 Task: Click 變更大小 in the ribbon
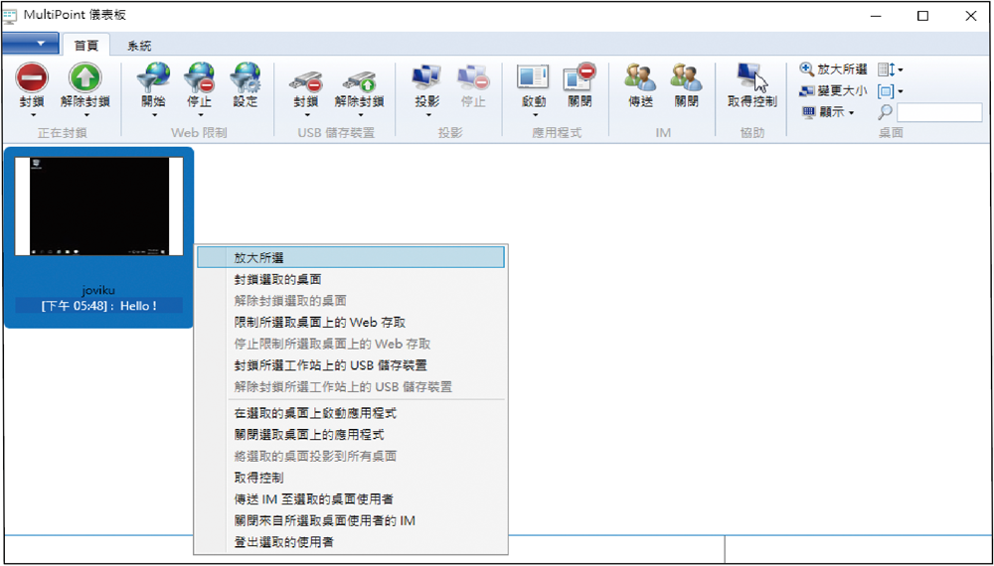point(833,90)
